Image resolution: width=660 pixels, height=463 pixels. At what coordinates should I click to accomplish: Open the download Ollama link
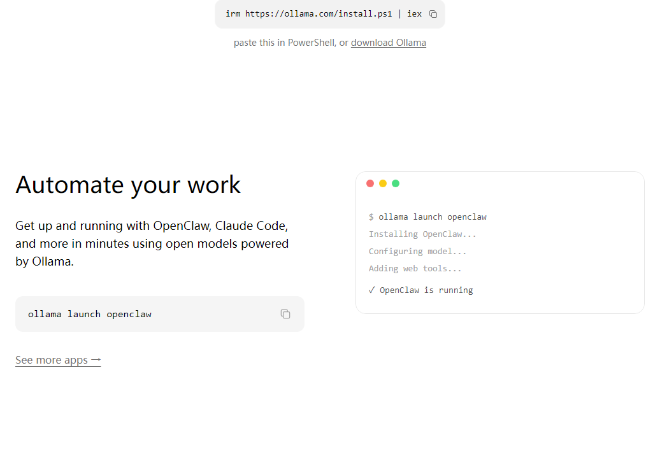click(x=389, y=43)
